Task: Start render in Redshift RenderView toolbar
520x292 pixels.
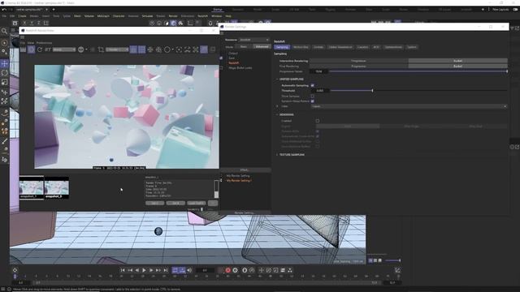Action: (31, 49)
